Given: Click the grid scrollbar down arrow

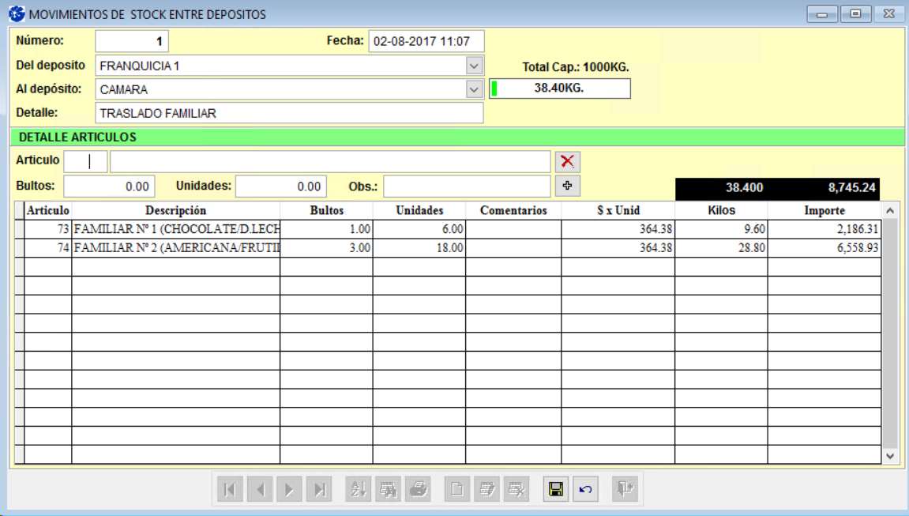Looking at the screenshot, I should [889, 456].
